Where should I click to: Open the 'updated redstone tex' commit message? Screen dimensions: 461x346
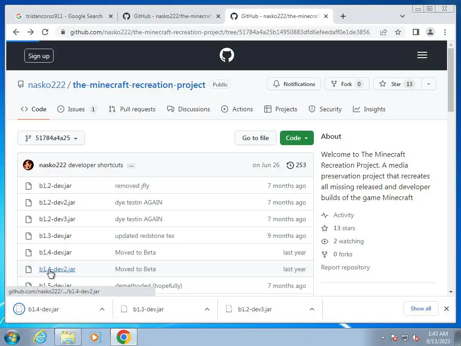pos(145,236)
